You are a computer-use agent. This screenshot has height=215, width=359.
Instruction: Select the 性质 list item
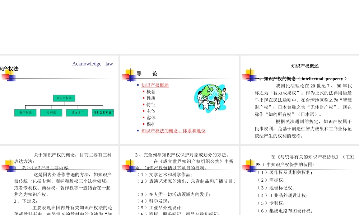[151, 98]
